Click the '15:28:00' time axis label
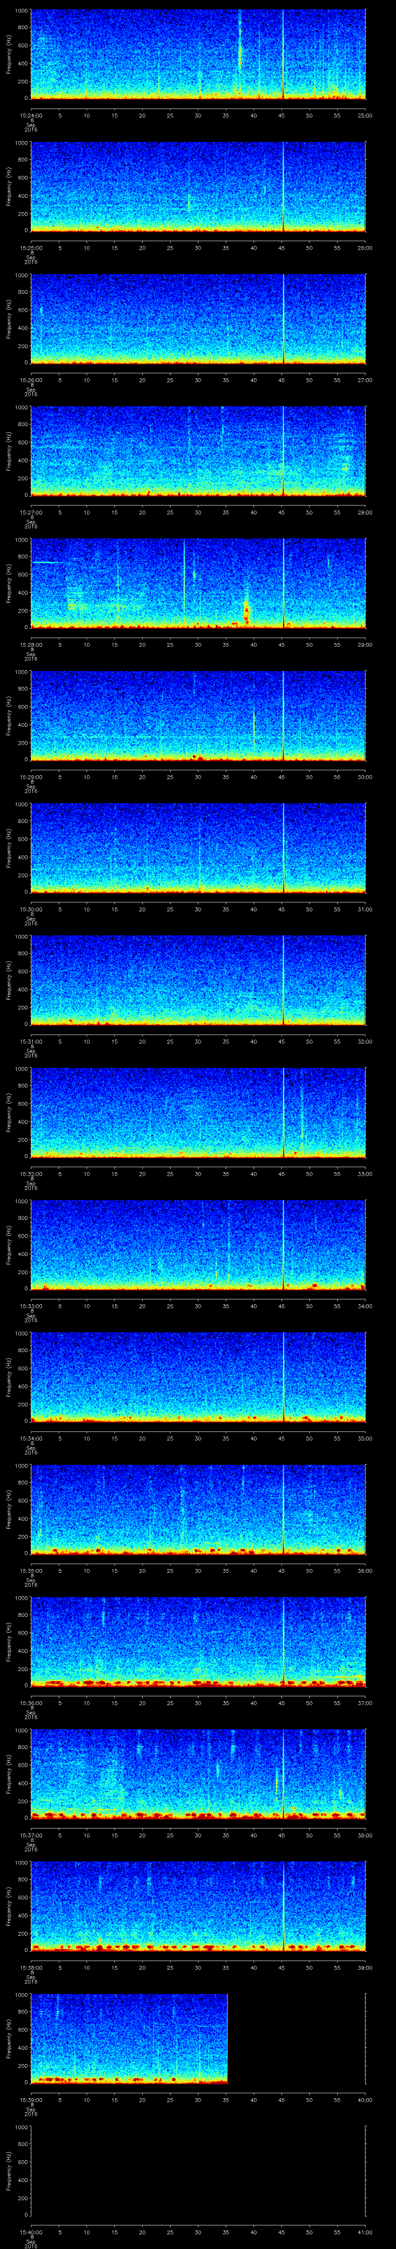The height and width of the screenshot is (2249, 396). tap(31, 644)
